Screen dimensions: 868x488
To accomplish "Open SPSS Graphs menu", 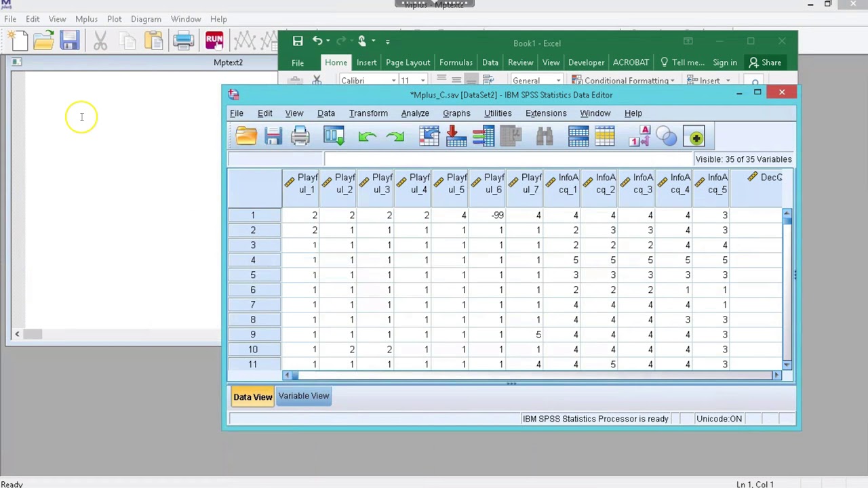I will [456, 113].
